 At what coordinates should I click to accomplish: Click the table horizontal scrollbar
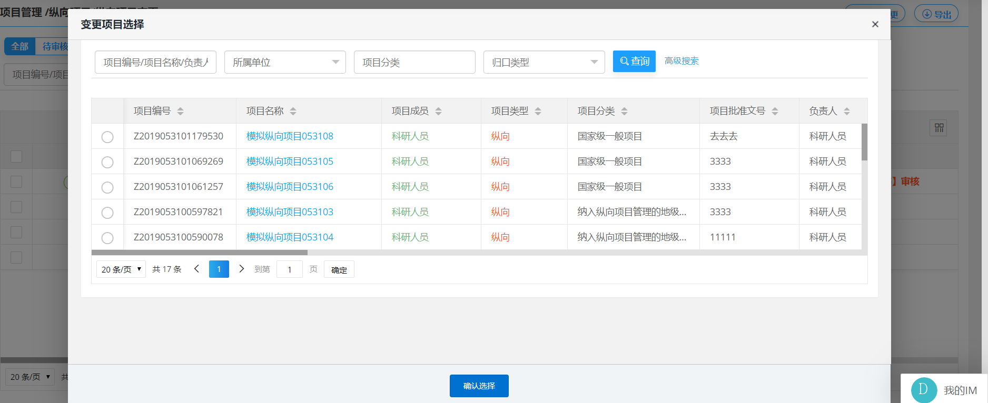click(200, 253)
